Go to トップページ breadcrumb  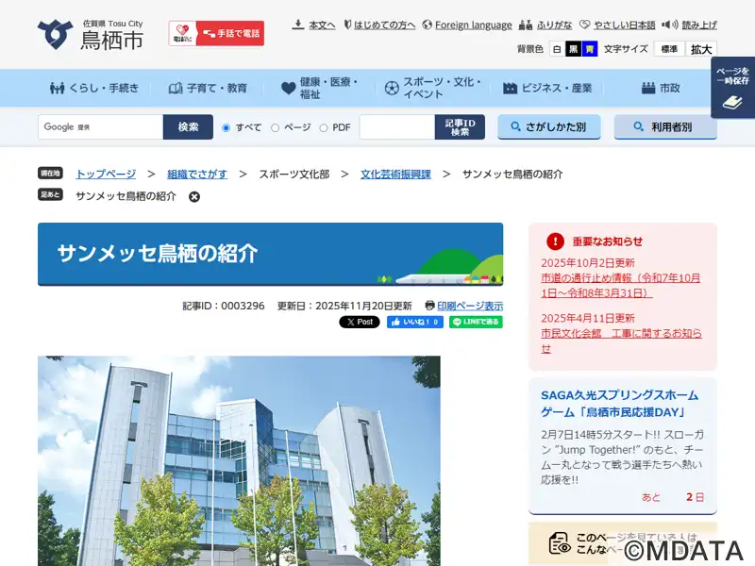[x=106, y=175]
